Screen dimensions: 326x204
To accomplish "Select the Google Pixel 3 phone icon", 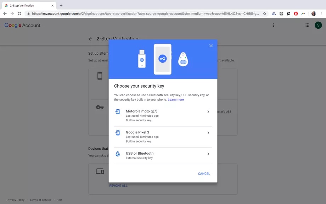I will tap(118, 133).
